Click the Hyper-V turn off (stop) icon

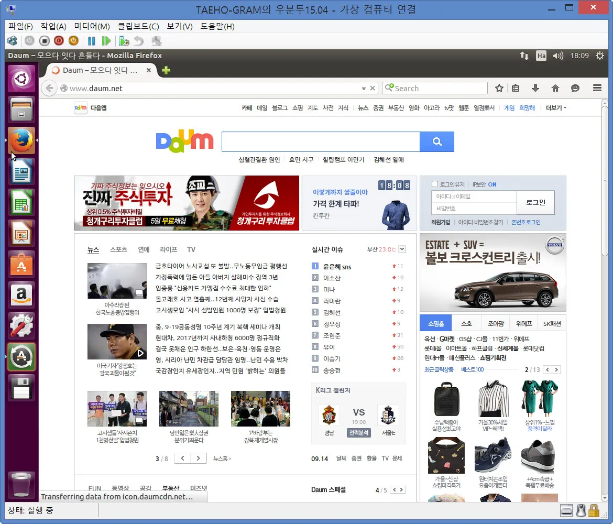point(44,41)
